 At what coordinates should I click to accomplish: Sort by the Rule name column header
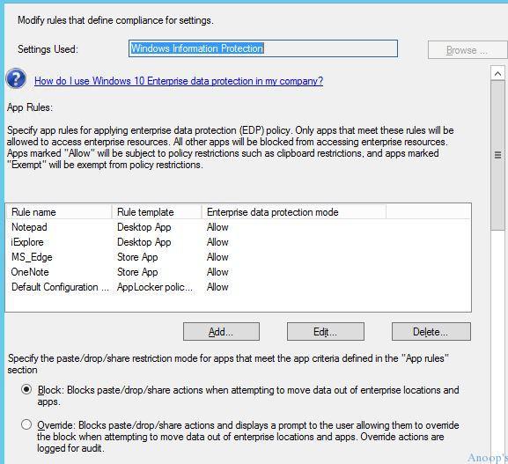tap(59, 212)
